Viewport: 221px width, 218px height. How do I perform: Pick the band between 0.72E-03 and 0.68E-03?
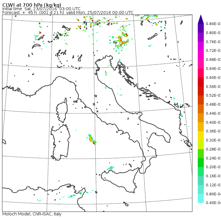coord(201,55)
